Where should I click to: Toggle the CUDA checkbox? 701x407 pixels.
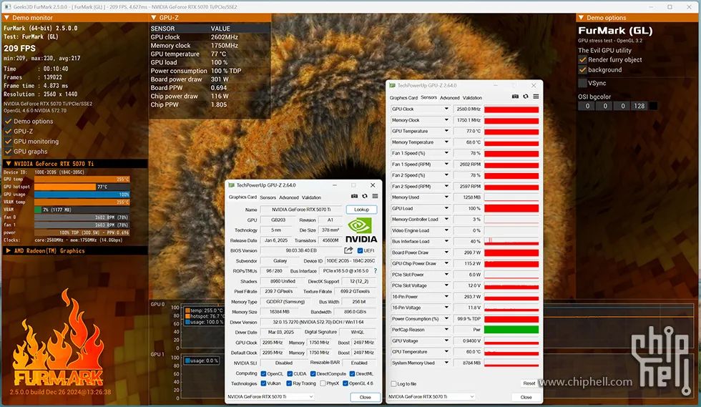[x=290, y=374]
